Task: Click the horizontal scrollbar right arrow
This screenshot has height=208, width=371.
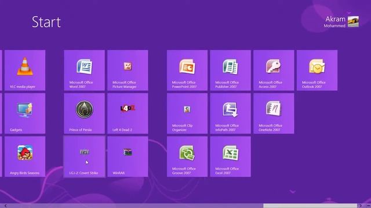Action: tap(360, 206)
